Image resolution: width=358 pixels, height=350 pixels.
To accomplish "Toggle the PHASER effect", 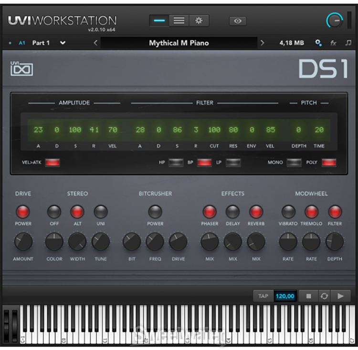I will [x=210, y=212].
